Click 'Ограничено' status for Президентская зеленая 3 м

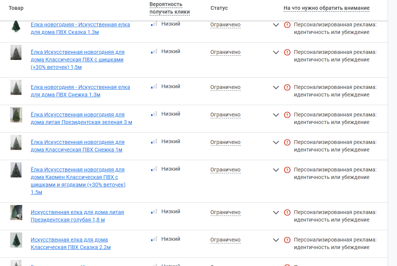tap(225, 115)
